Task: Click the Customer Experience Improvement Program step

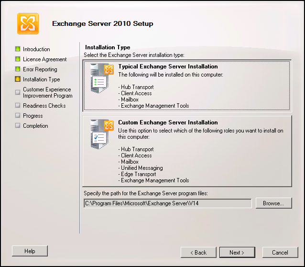Action: (x=47, y=92)
